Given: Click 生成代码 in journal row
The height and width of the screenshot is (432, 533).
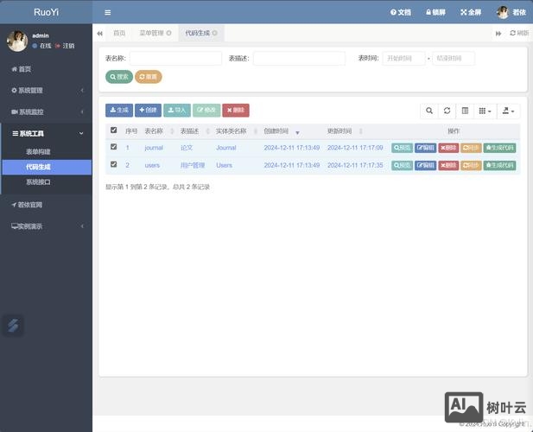Looking at the screenshot, I should (499, 148).
